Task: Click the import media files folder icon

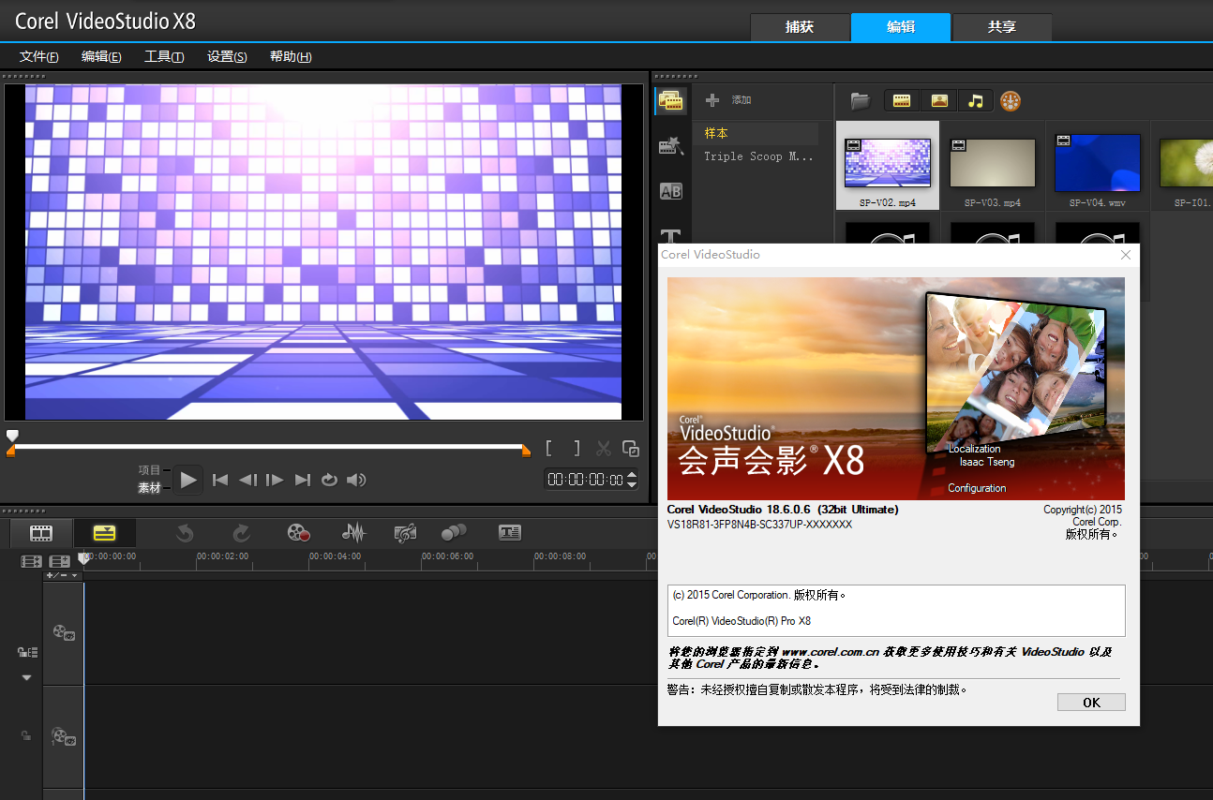Action: pyautogui.click(x=860, y=100)
